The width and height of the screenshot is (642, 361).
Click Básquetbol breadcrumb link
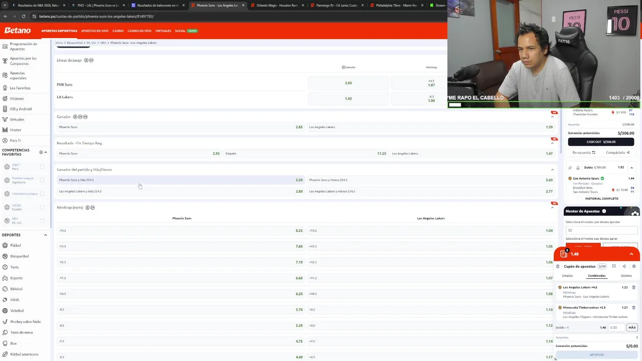74,43
